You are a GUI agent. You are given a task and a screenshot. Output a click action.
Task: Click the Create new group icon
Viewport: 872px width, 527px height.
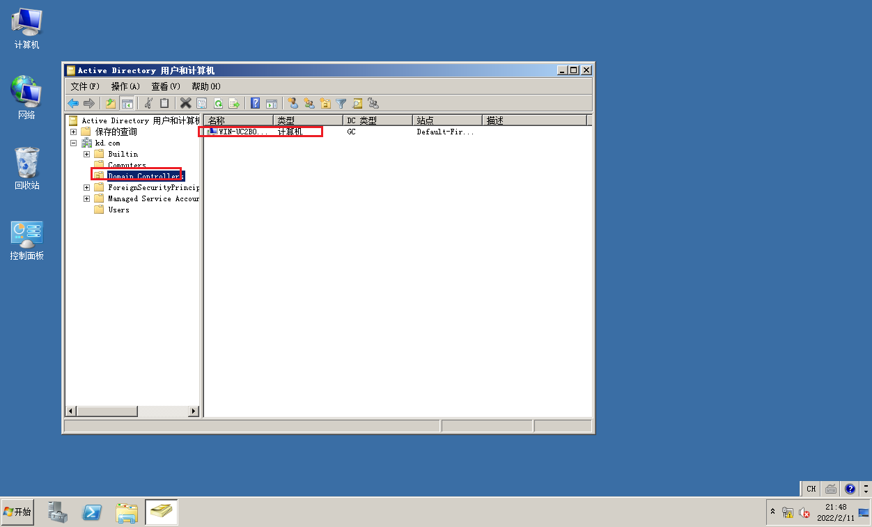[309, 103]
